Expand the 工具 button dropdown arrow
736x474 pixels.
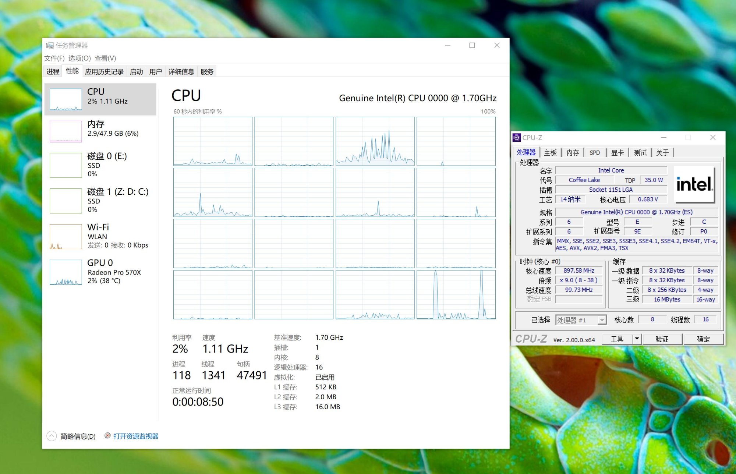pyautogui.click(x=637, y=339)
